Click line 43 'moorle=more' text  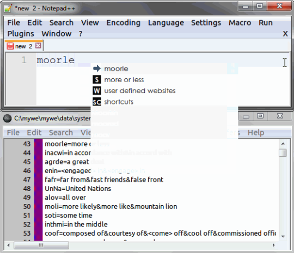68,144
